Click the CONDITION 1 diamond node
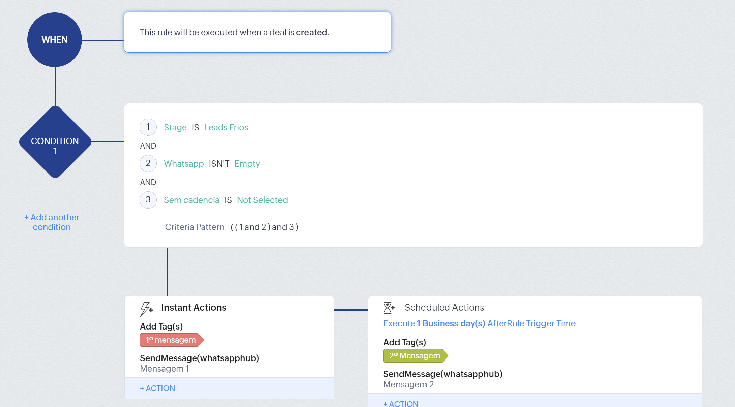The width and height of the screenshot is (735, 407). pyautogui.click(x=55, y=142)
